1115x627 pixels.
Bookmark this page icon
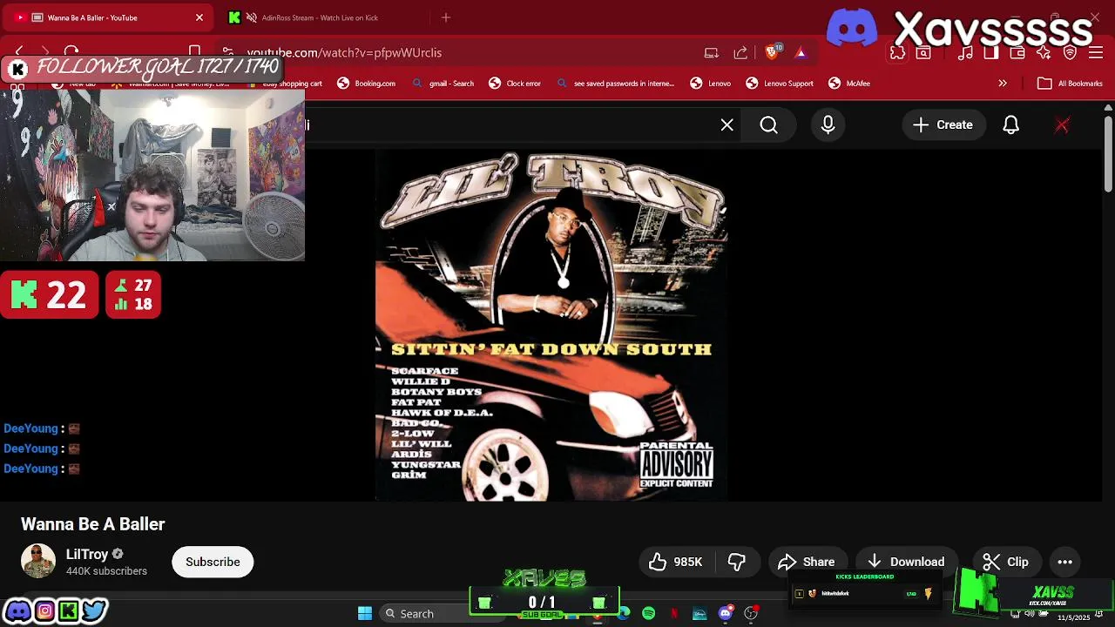[195, 52]
